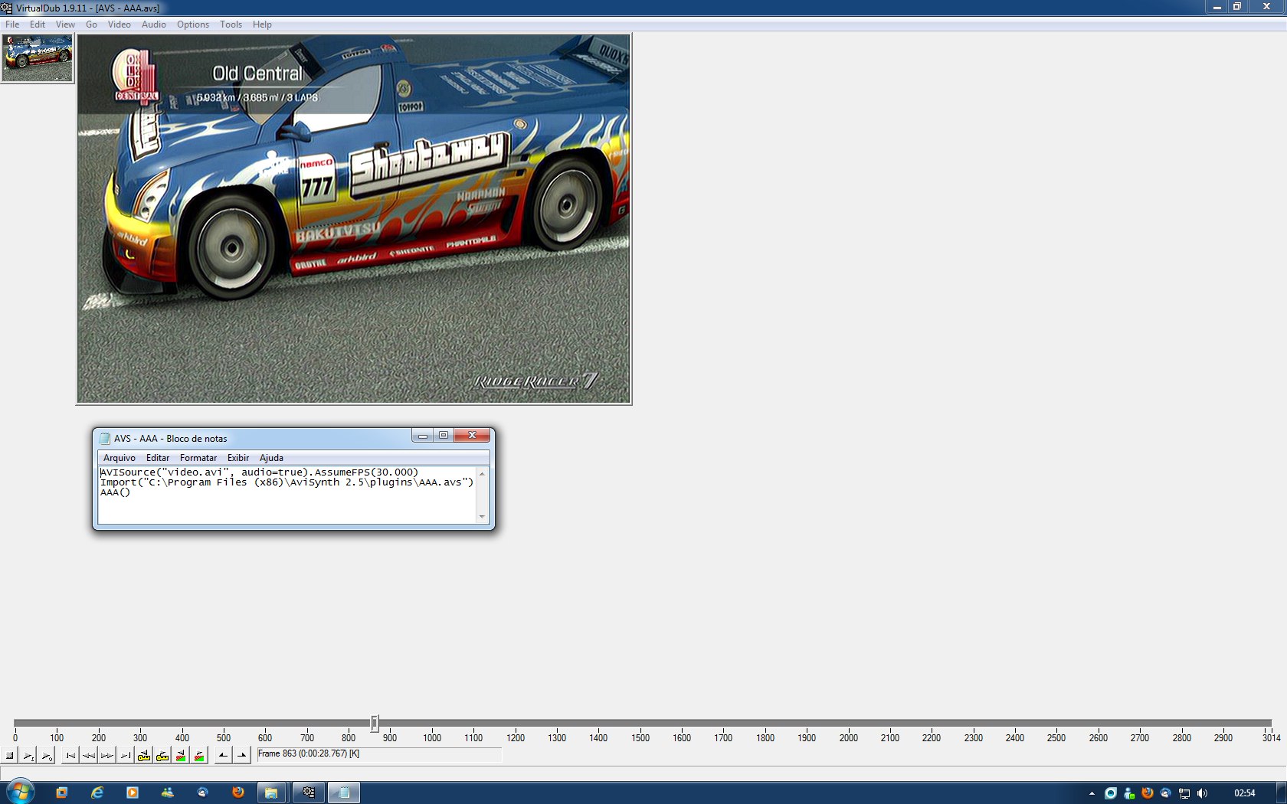Open VirtualDub View menu

(65, 25)
